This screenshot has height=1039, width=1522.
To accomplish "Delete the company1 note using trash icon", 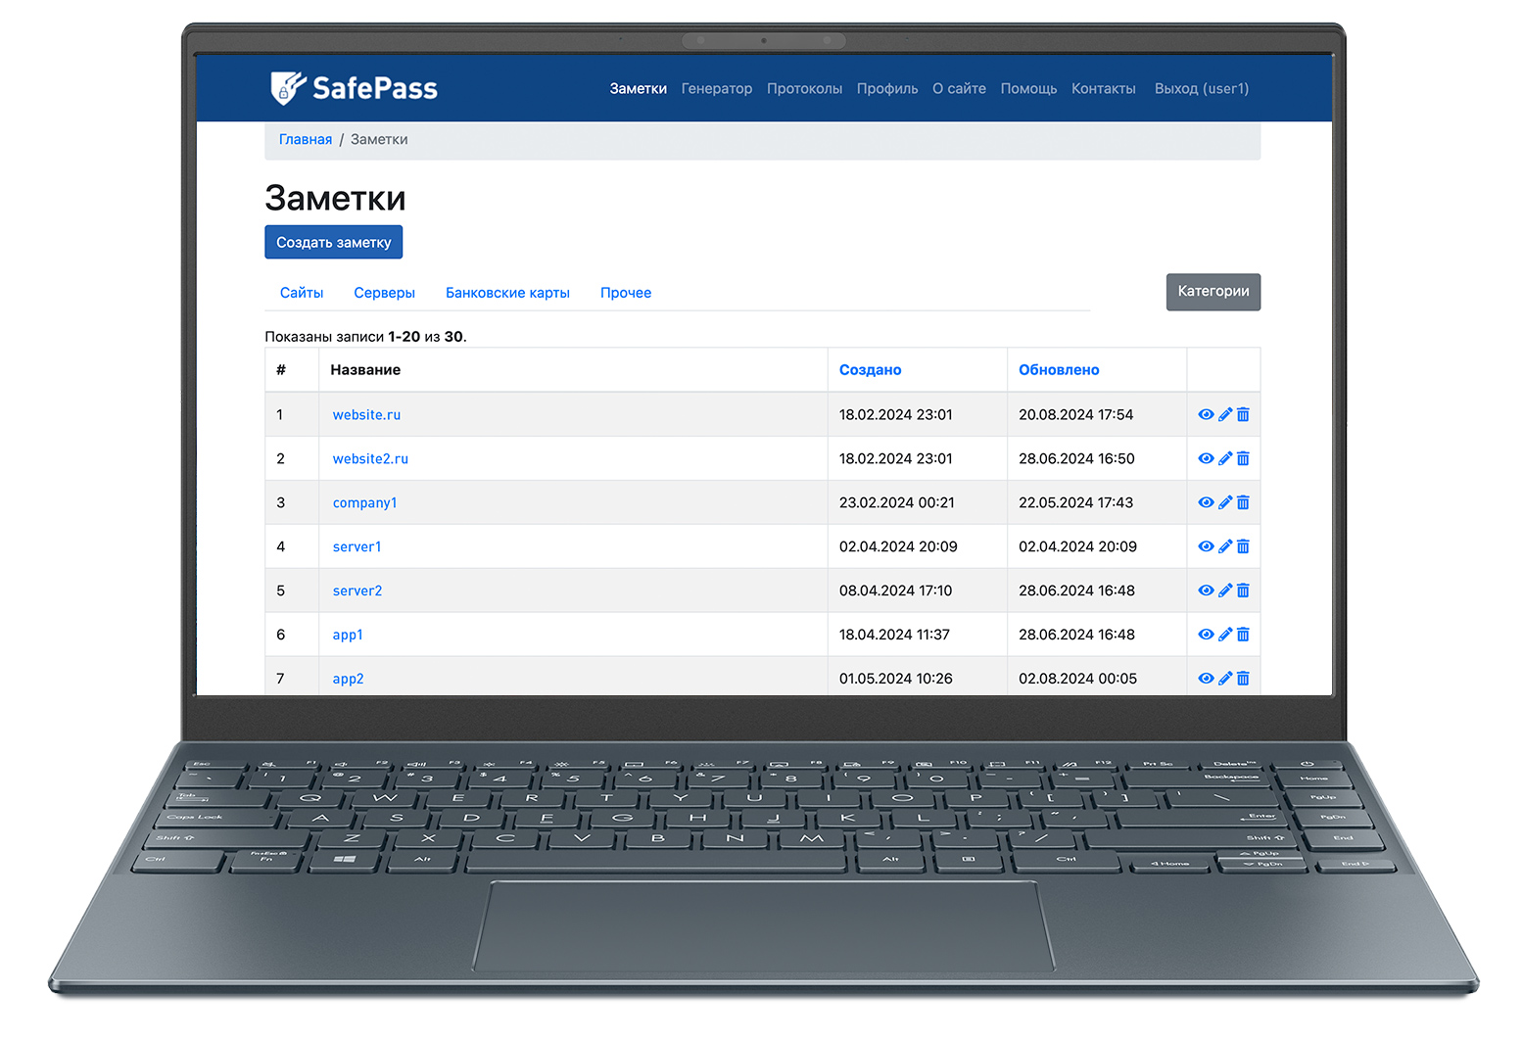I will tap(1243, 503).
